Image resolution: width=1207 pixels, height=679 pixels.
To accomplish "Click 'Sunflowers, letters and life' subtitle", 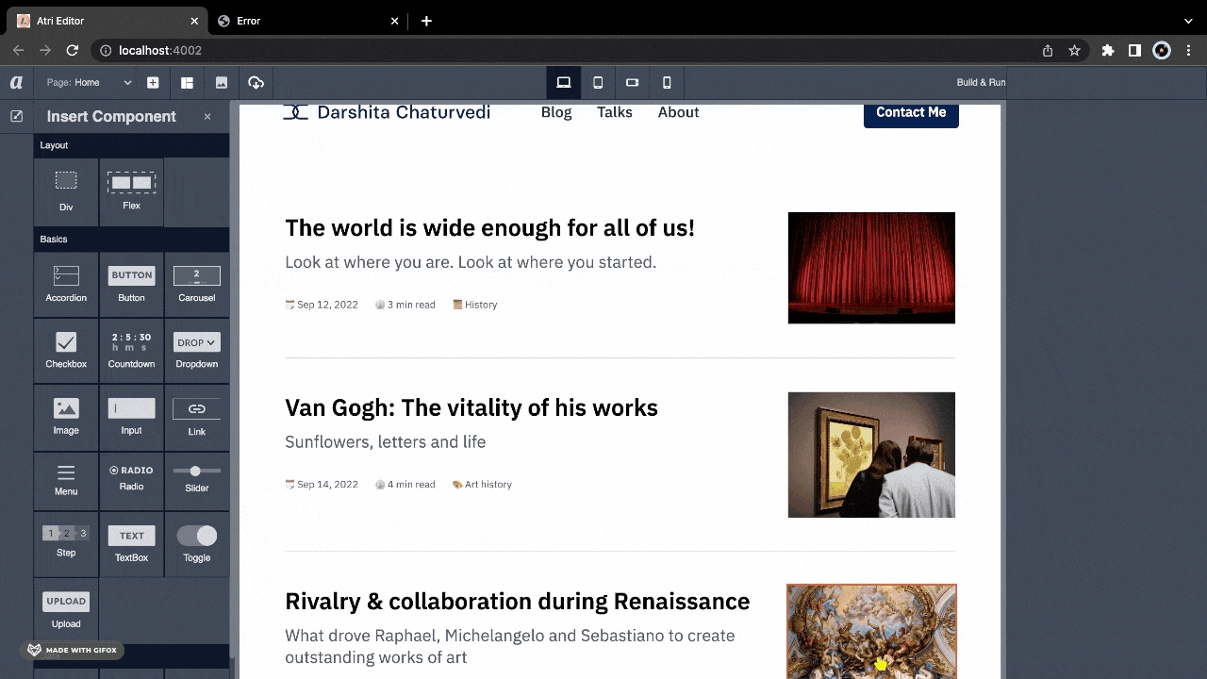I will pos(386,441).
